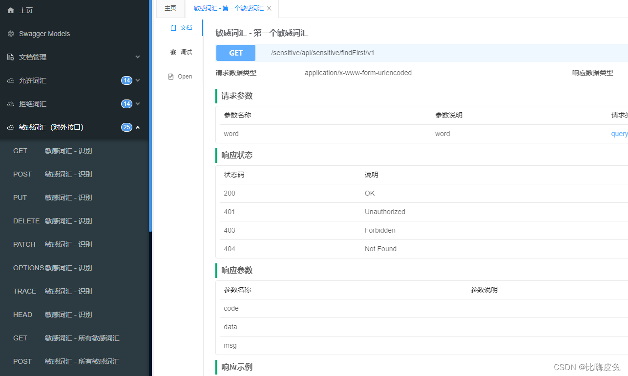The width and height of the screenshot is (628, 376).
Task: Open POST 敏感词汇 - 识别 endpoint
Action: point(74,174)
